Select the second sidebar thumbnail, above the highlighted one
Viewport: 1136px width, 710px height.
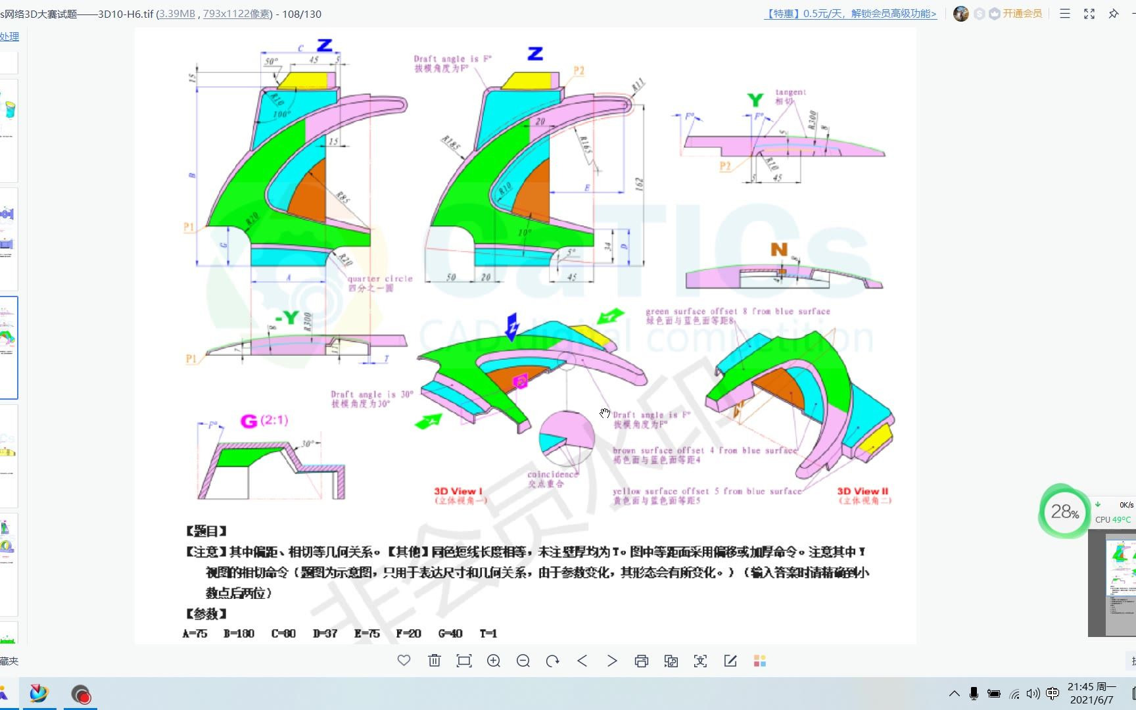tap(9, 239)
